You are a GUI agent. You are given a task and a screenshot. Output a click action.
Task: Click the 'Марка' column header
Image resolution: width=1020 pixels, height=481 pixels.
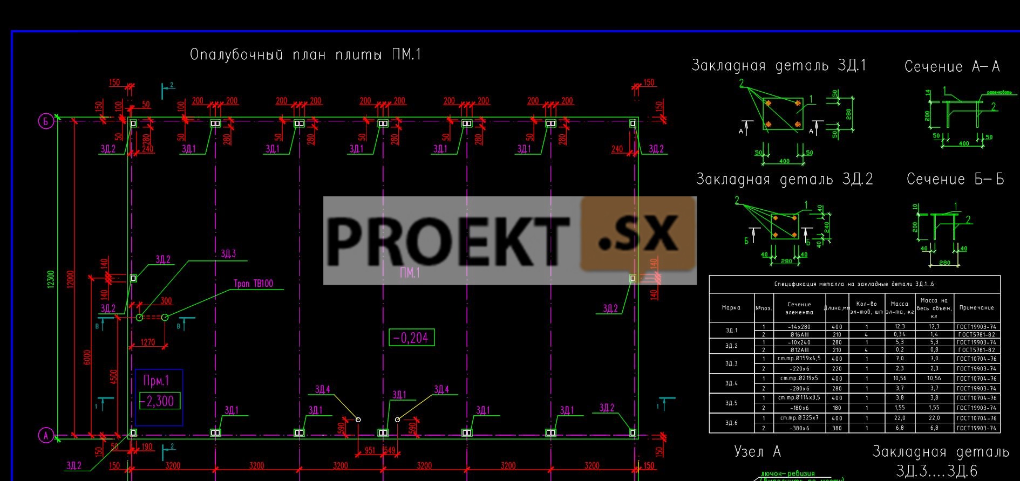click(731, 308)
